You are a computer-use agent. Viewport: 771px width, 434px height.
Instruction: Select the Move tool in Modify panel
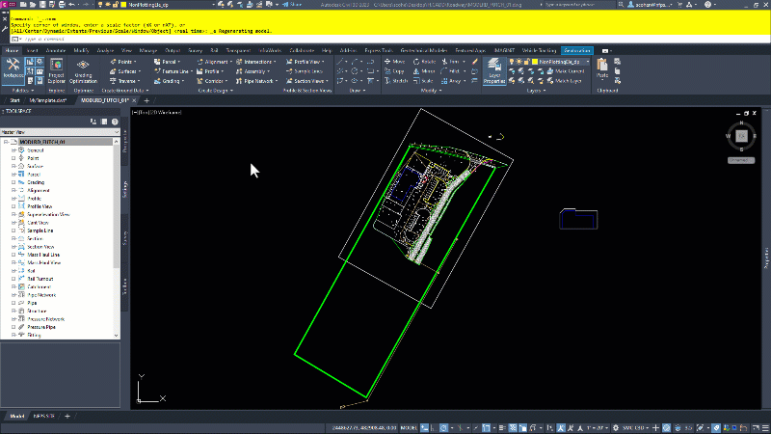[x=395, y=61]
